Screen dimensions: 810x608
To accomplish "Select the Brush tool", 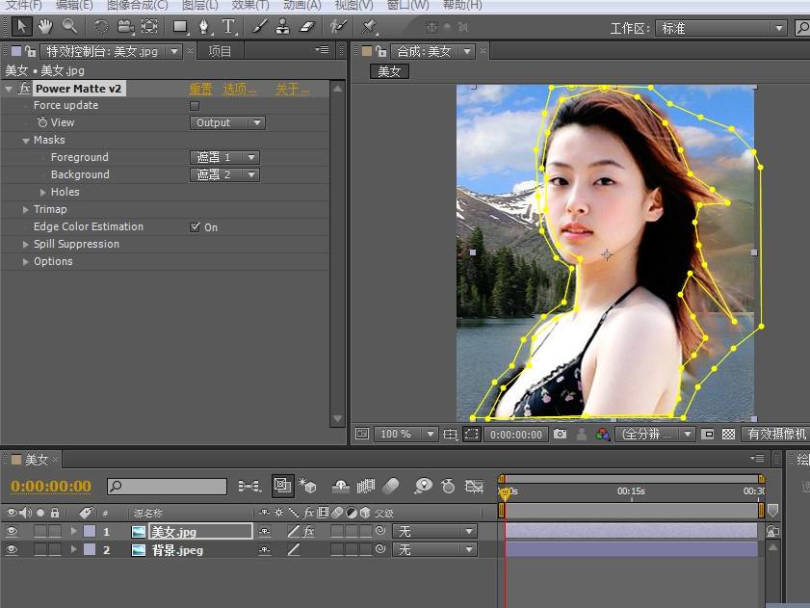I will click(259, 26).
